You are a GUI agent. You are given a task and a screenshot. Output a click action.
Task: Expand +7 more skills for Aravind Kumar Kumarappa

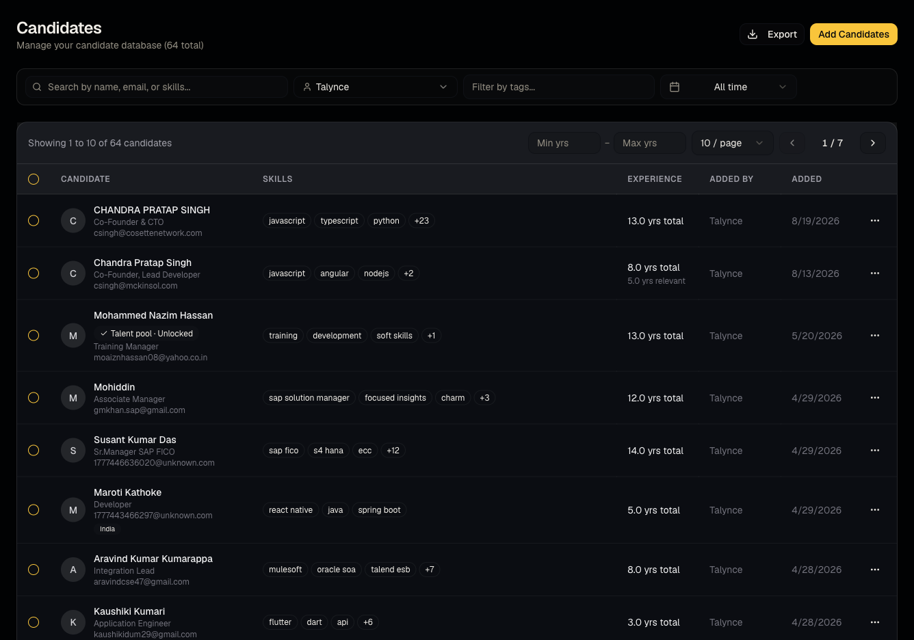[430, 570]
